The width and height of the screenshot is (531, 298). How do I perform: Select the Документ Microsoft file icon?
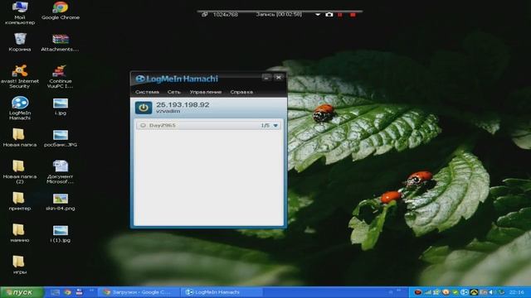point(60,171)
